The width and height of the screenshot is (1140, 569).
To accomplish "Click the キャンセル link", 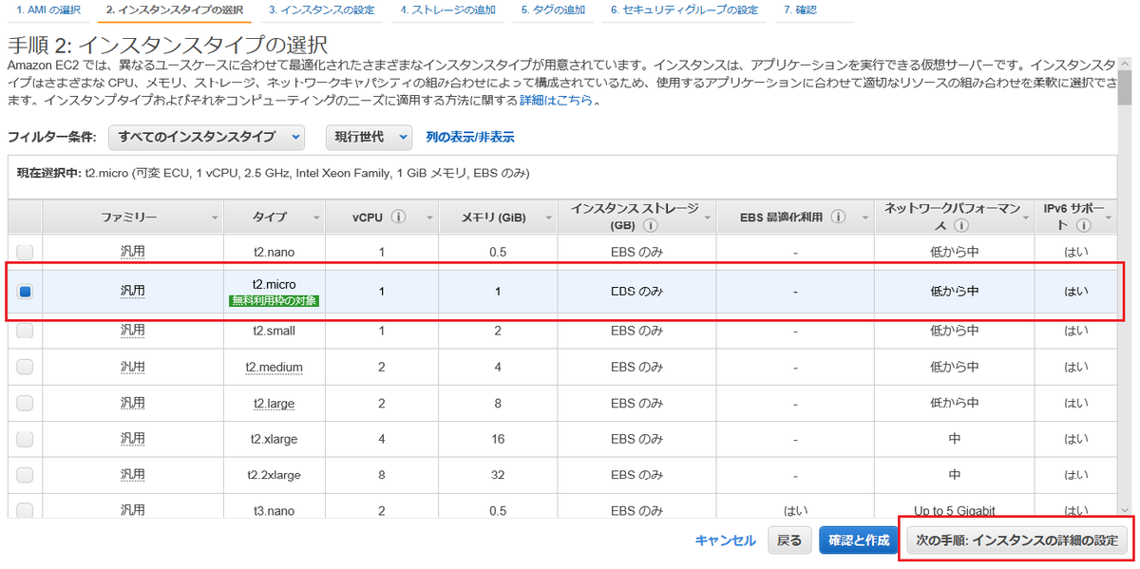I will (726, 541).
